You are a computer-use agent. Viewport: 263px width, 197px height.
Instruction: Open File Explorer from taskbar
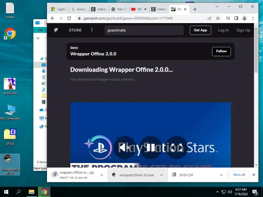(31, 192)
